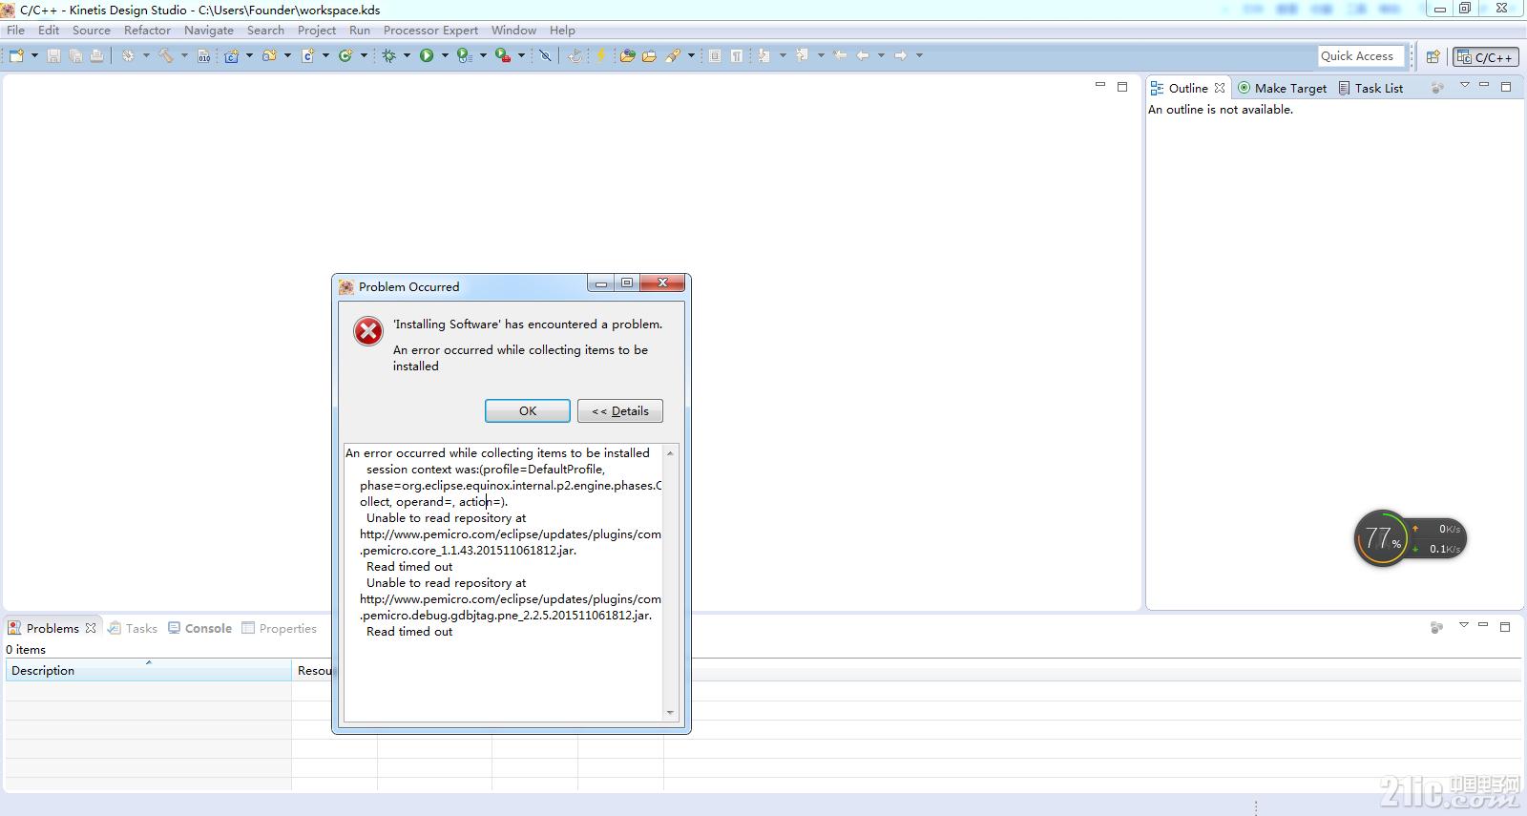Click the Last Edit Location arrow icon
This screenshot has height=816, width=1527.
(x=840, y=55)
